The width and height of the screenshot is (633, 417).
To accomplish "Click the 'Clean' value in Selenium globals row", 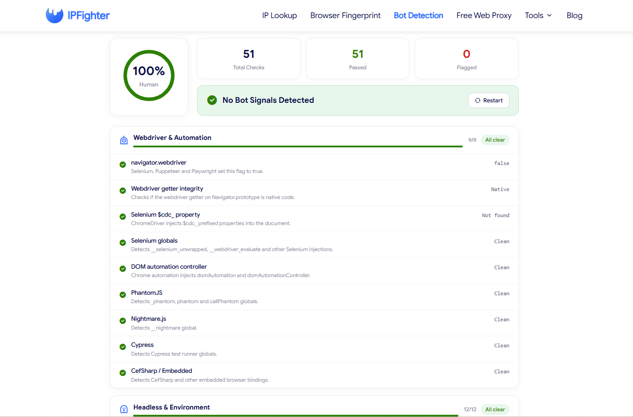I will [502, 241].
